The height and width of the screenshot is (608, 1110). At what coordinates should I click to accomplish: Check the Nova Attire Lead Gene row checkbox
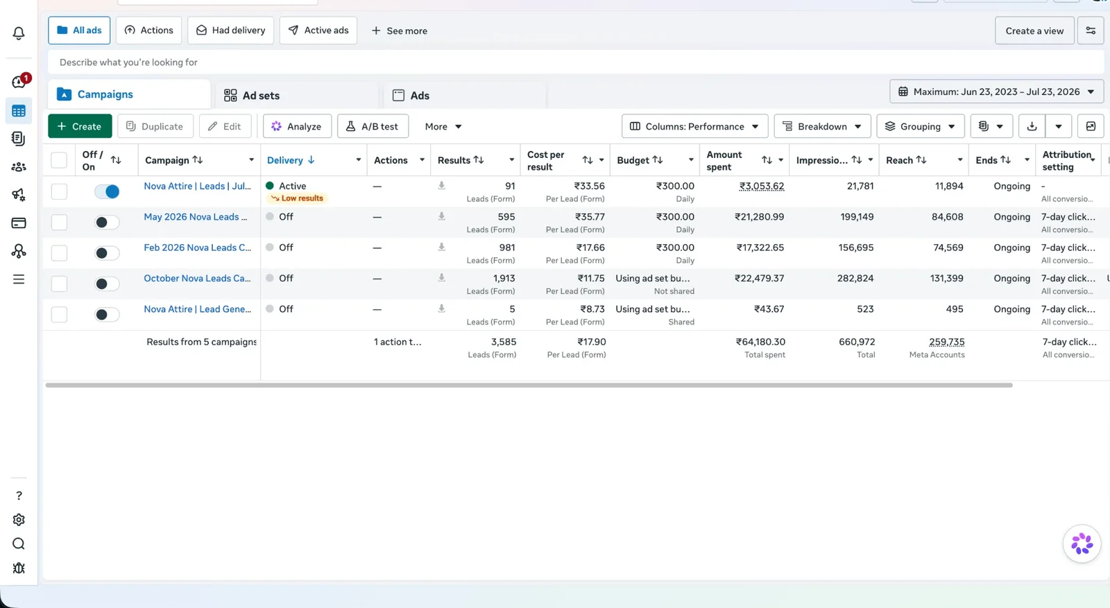(59, 315)
